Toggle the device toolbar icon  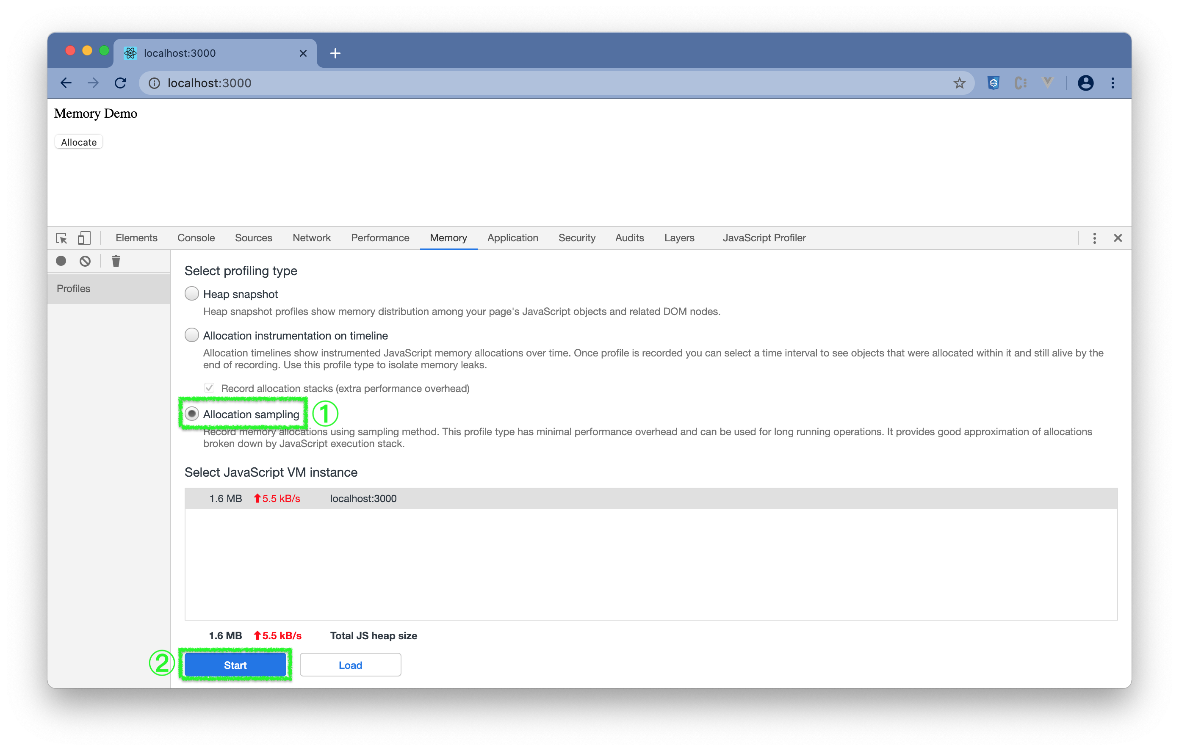[84, 238]
